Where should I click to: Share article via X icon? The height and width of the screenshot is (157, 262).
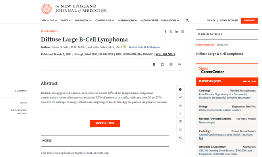(171, 32)
